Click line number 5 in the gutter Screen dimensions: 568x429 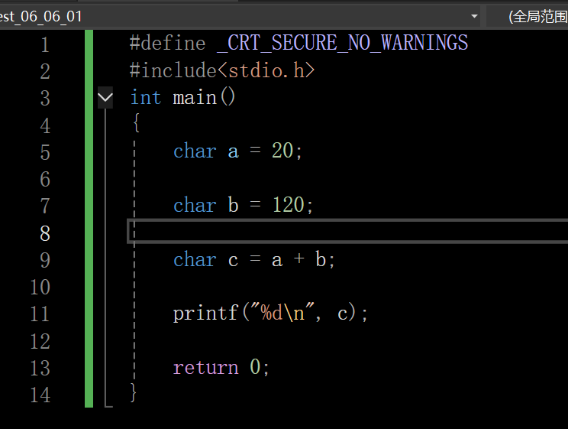pos(45,152)
